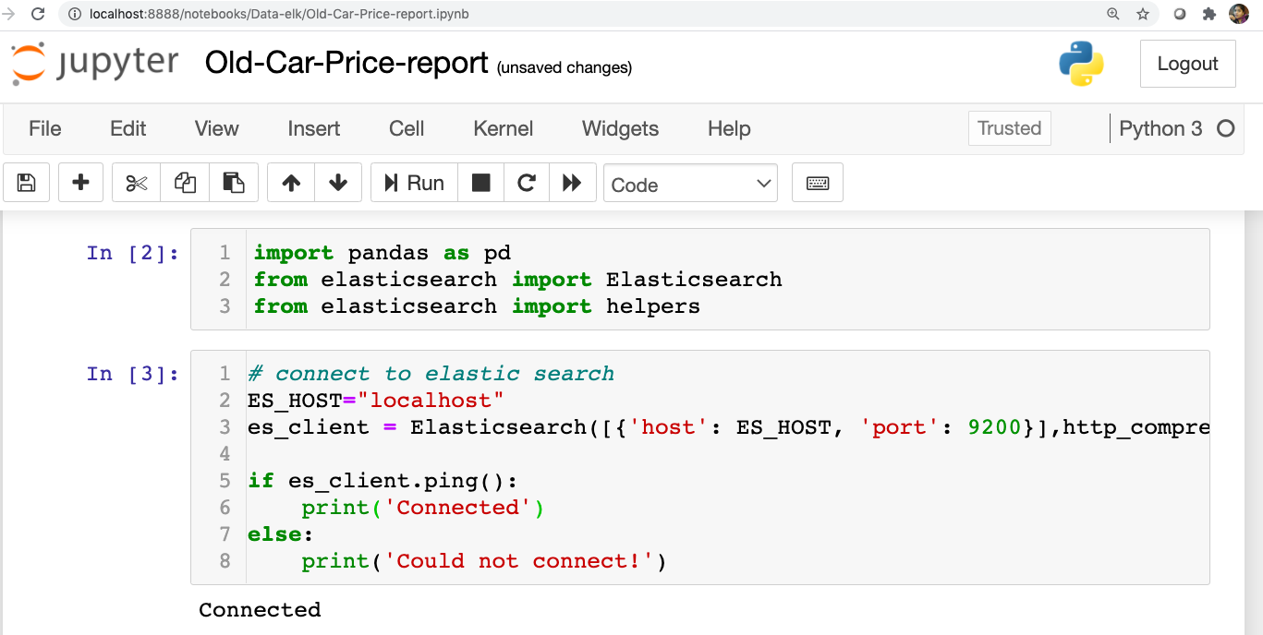1263x635 pixels.
Task: Move selected cell down arrow
Action: [x=338, y=183]
